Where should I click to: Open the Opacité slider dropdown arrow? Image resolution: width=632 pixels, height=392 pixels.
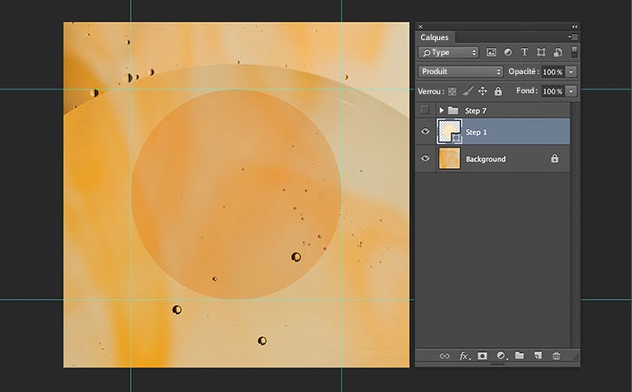tap(571, 71)
